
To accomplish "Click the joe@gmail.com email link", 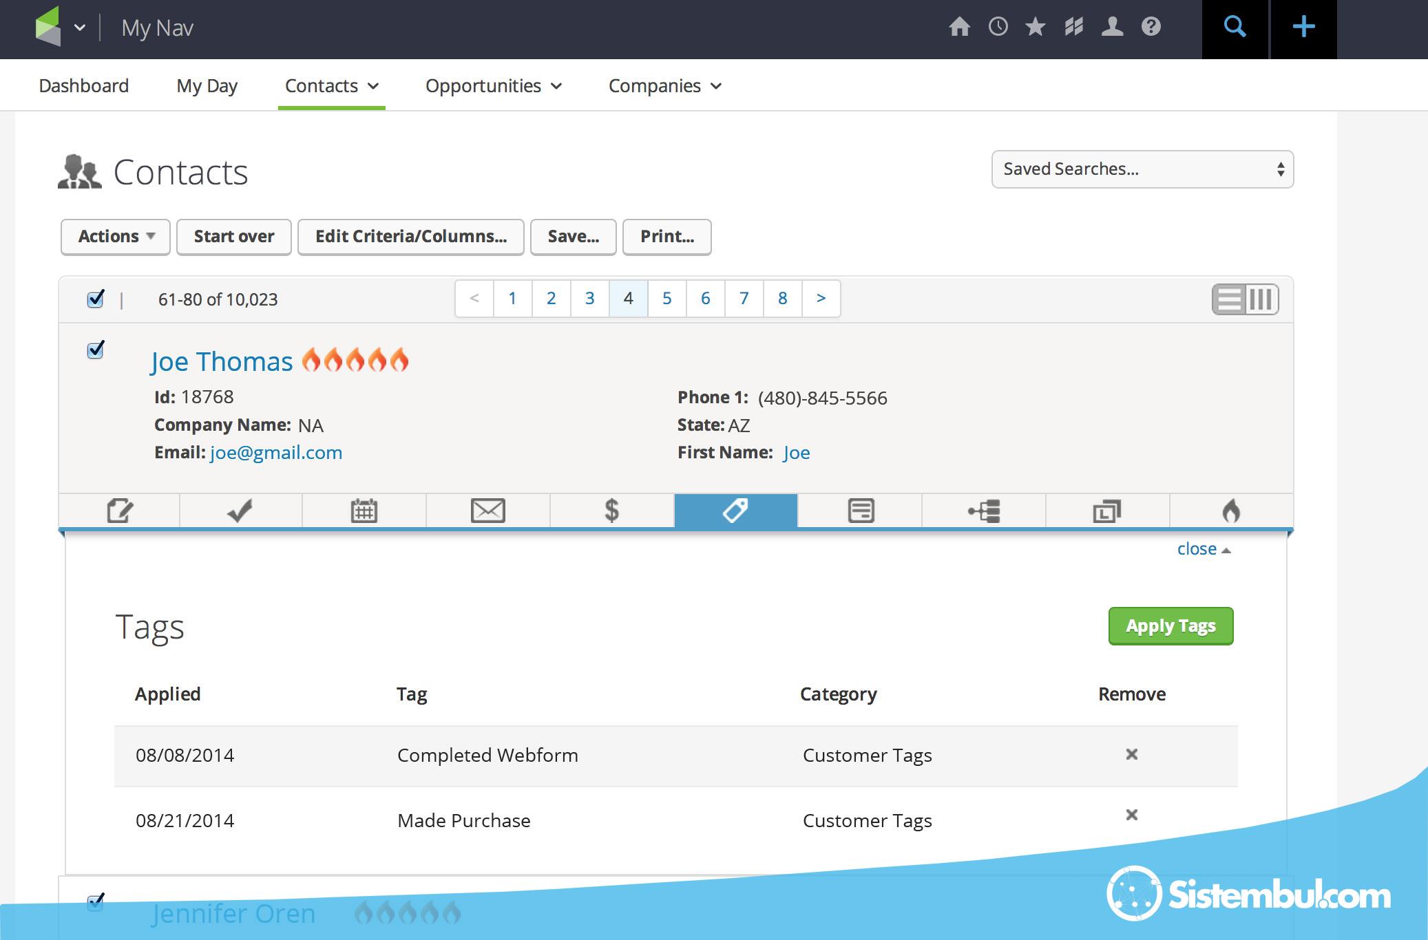I will [276, 452].
